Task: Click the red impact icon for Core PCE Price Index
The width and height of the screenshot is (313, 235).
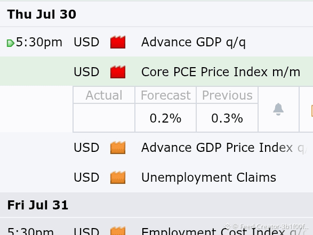Action: pyautogui.click(x=118, y=72)
